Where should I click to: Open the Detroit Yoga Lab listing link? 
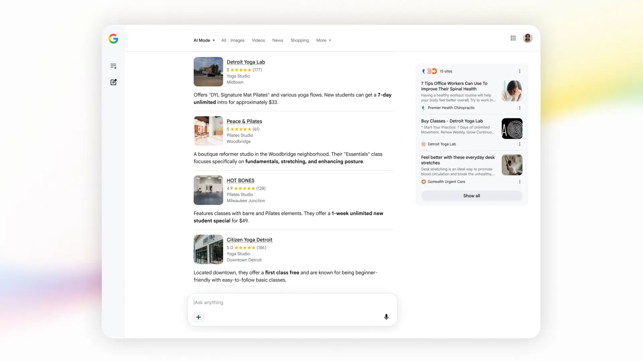coord(246,62)
